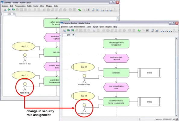179x121 pixels.
Task: Click the green arrow import icon in back window
Action: point(9,10)
